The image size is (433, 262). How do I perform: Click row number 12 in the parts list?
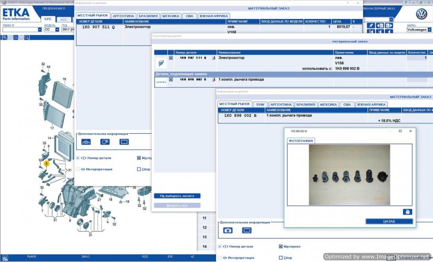point(204,228)
